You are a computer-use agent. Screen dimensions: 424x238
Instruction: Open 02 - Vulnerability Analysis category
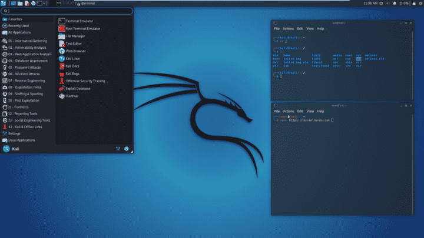[x=27, y=48]
